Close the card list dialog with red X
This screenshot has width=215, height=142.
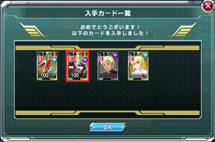[x=208, y=6]
